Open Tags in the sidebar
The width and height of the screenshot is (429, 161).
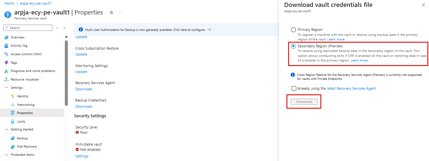pos(14,62)
